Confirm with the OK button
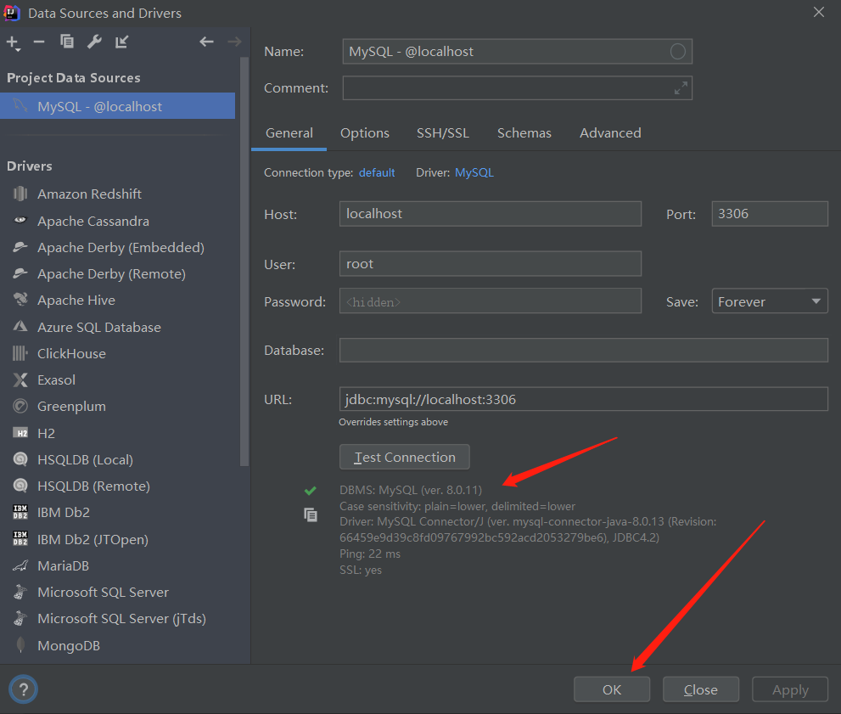 611,689
